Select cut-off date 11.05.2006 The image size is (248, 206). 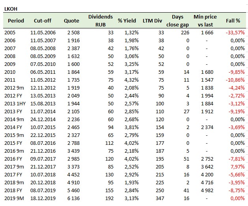pyautogui.click(x=43, y=33)
